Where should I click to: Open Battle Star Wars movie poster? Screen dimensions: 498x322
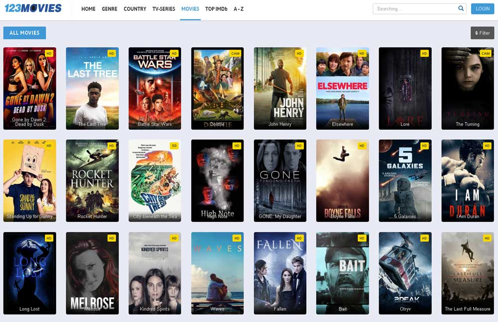click(x=155, y=88)
